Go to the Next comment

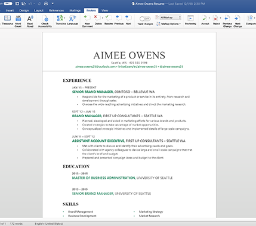[x=128, y=20]
